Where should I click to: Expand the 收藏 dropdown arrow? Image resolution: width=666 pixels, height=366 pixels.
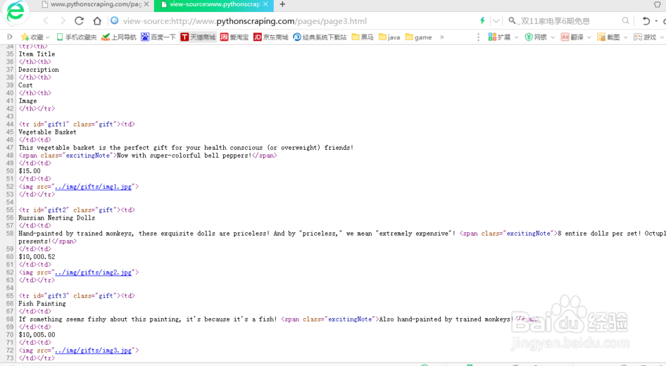(x=47, y=37)
